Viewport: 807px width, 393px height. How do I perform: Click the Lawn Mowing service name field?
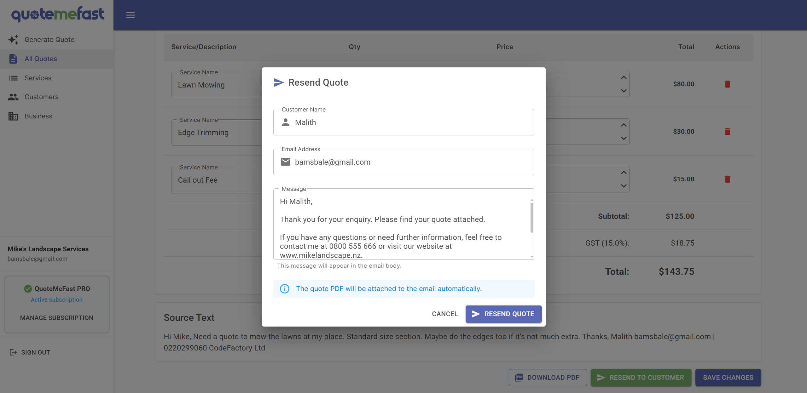click(x=217, y=85)
